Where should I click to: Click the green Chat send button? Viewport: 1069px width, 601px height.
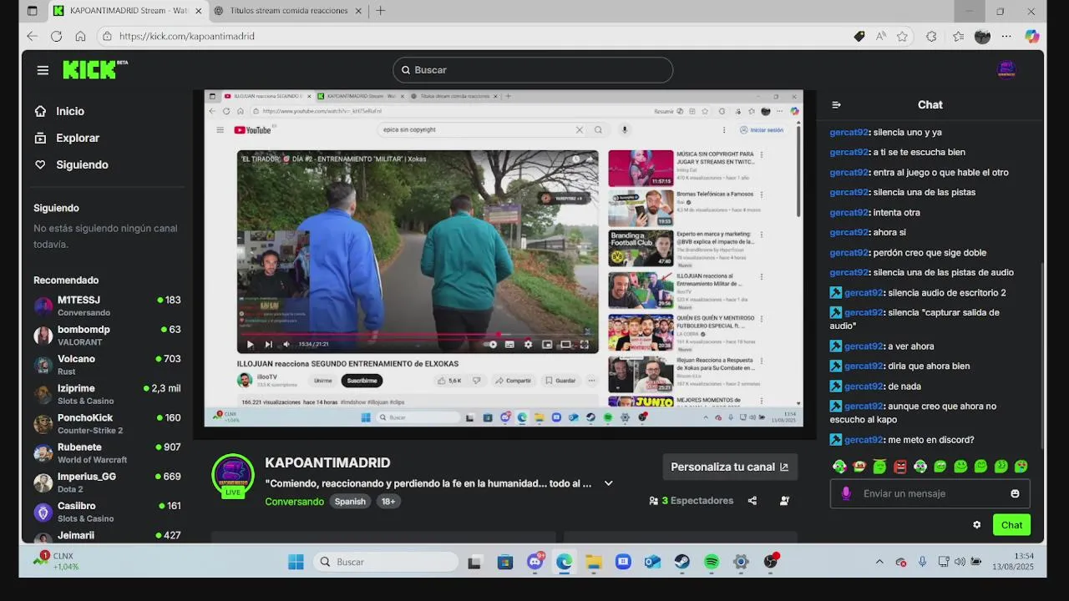pyautogui.click(x=1011, y=525)
